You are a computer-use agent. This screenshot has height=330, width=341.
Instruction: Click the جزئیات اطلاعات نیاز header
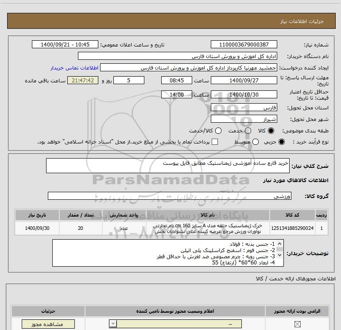pos(171,21)
